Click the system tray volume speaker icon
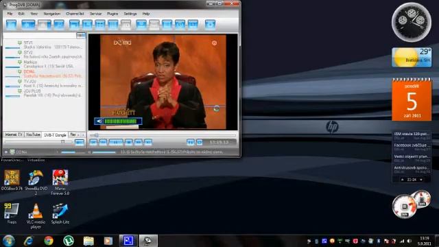Screen dimensions: 439x247 (409, 241)
